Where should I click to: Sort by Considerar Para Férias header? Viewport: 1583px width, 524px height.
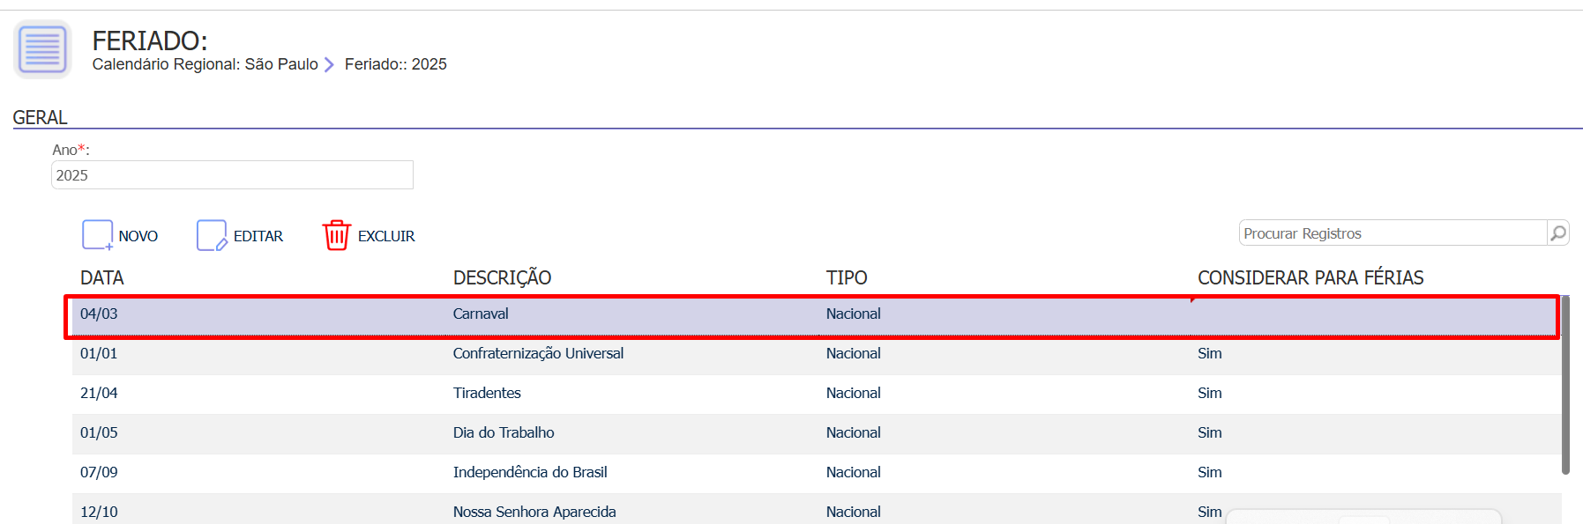(x=1310, y=278)
